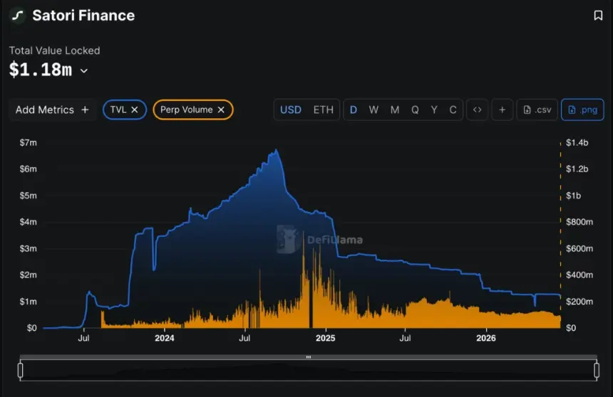This screenshot has height=397, width=613.
Task: Remove the TVL metric with its X
Action: click(135, 110)
